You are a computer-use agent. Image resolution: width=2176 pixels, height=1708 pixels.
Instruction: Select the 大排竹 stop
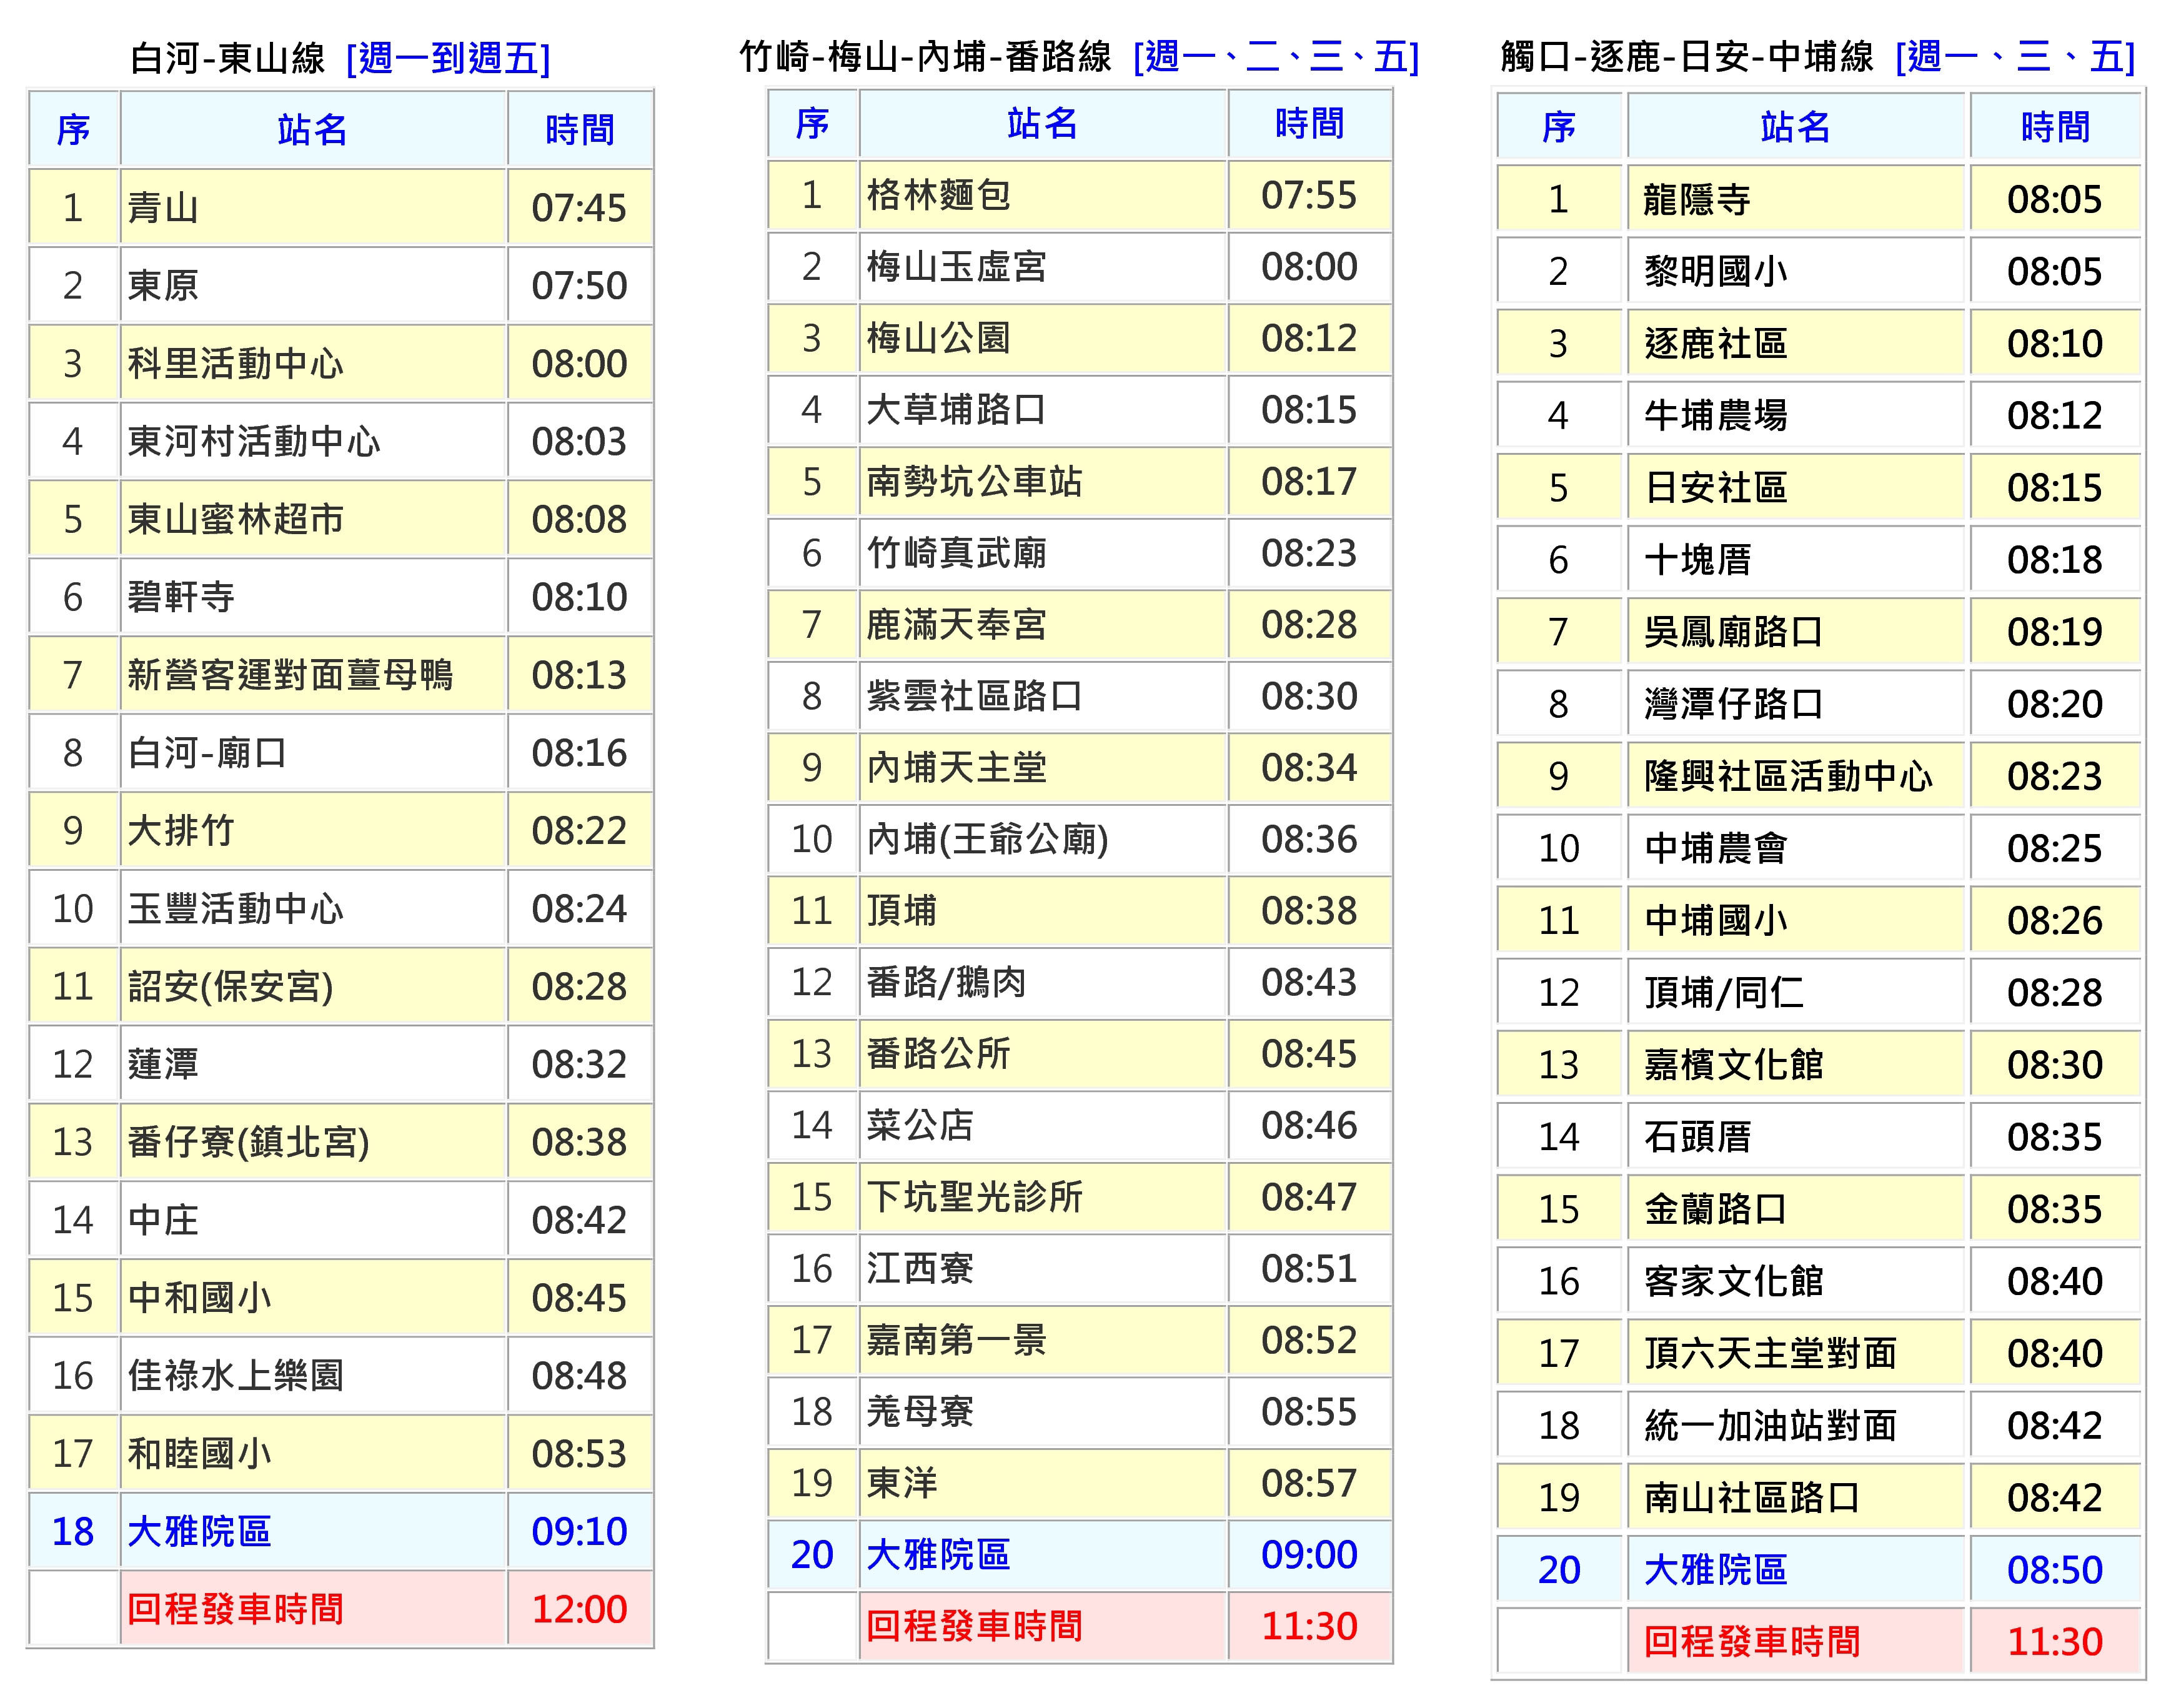(x=181, y=831)
